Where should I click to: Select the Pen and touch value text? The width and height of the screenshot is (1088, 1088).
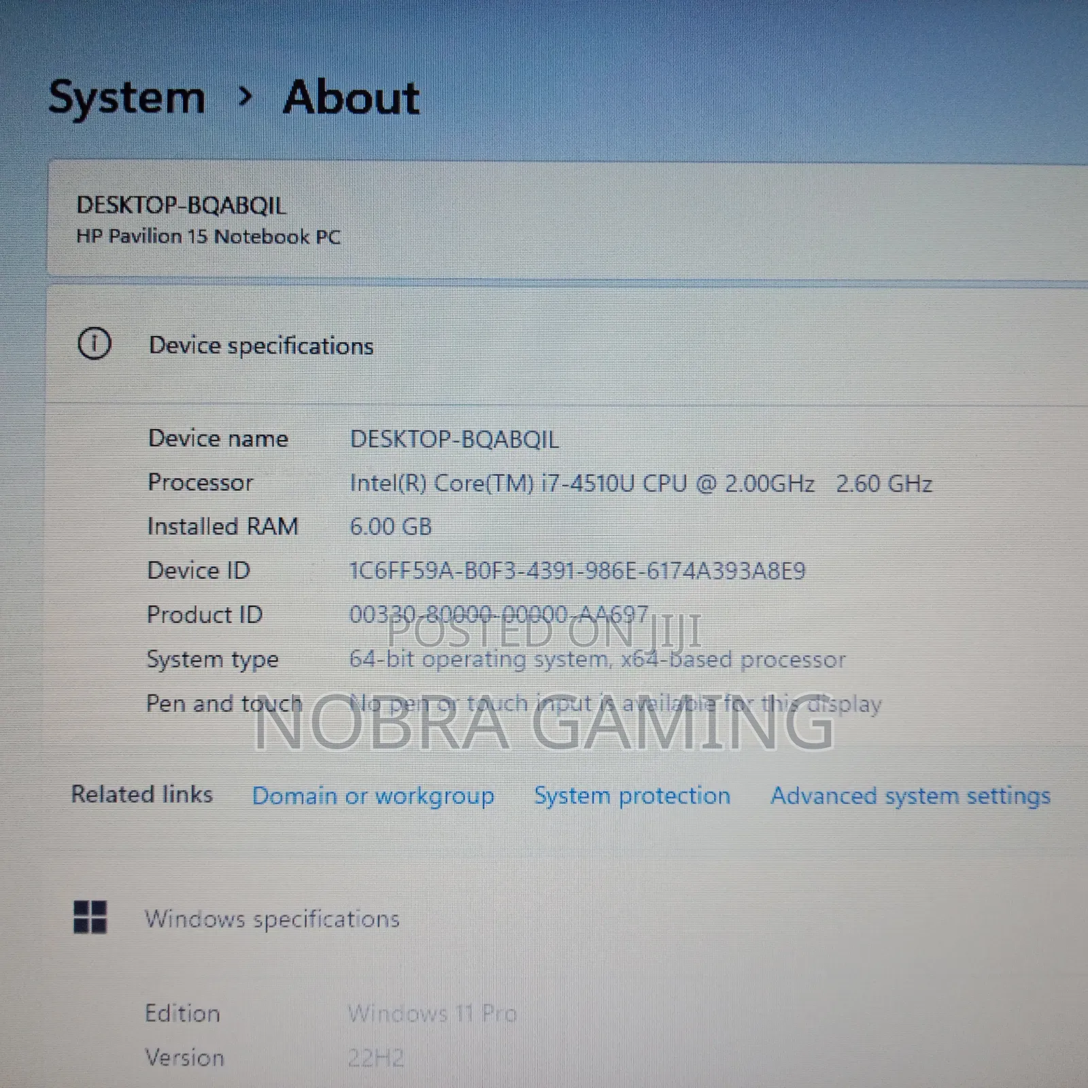(615, 703)
